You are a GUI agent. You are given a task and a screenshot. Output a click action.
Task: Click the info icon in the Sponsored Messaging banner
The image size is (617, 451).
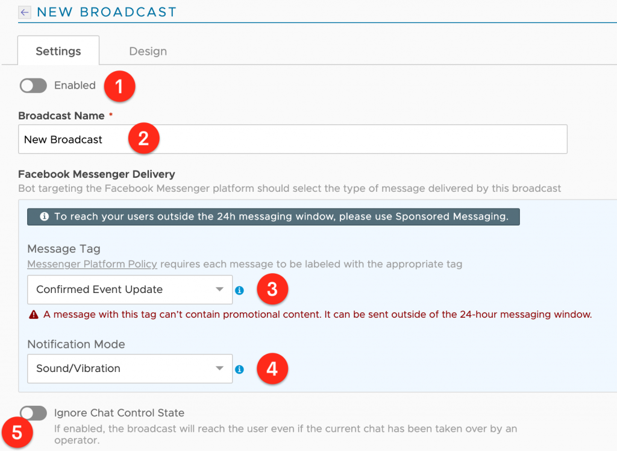click(x=45, y=216)
